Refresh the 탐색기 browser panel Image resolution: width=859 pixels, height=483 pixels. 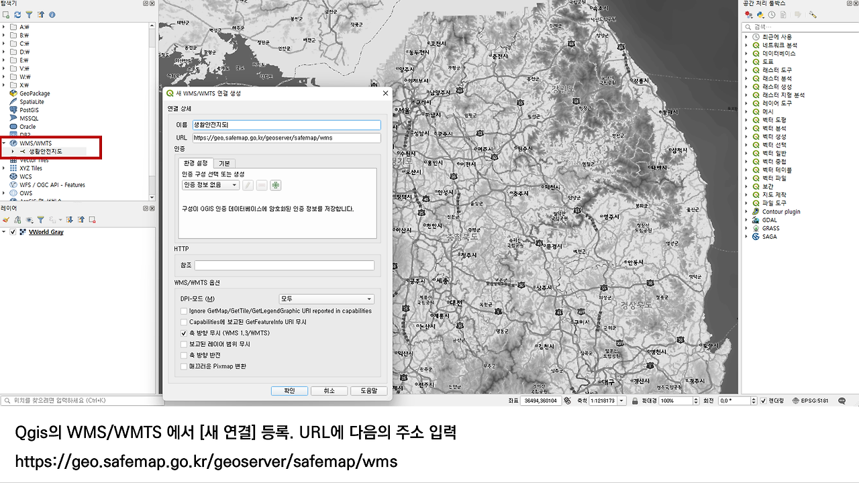pyautogui.click(x=17, y=15)
